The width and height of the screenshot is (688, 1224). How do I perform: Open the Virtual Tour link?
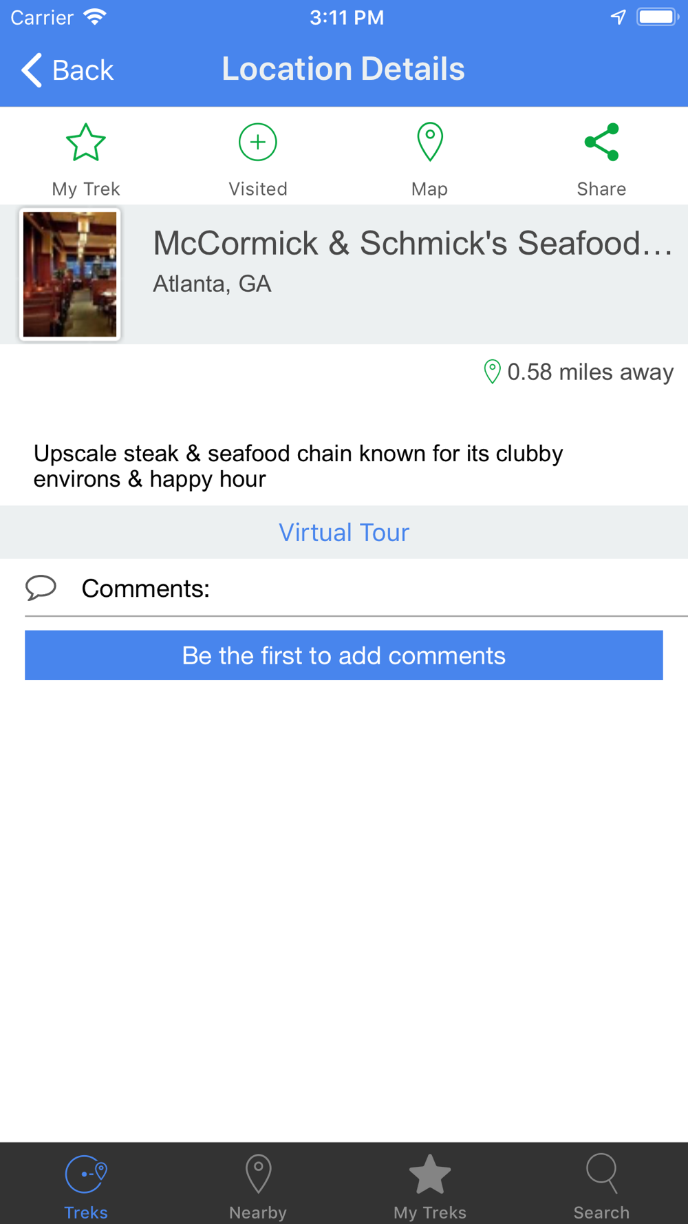(x=344, y=532)
